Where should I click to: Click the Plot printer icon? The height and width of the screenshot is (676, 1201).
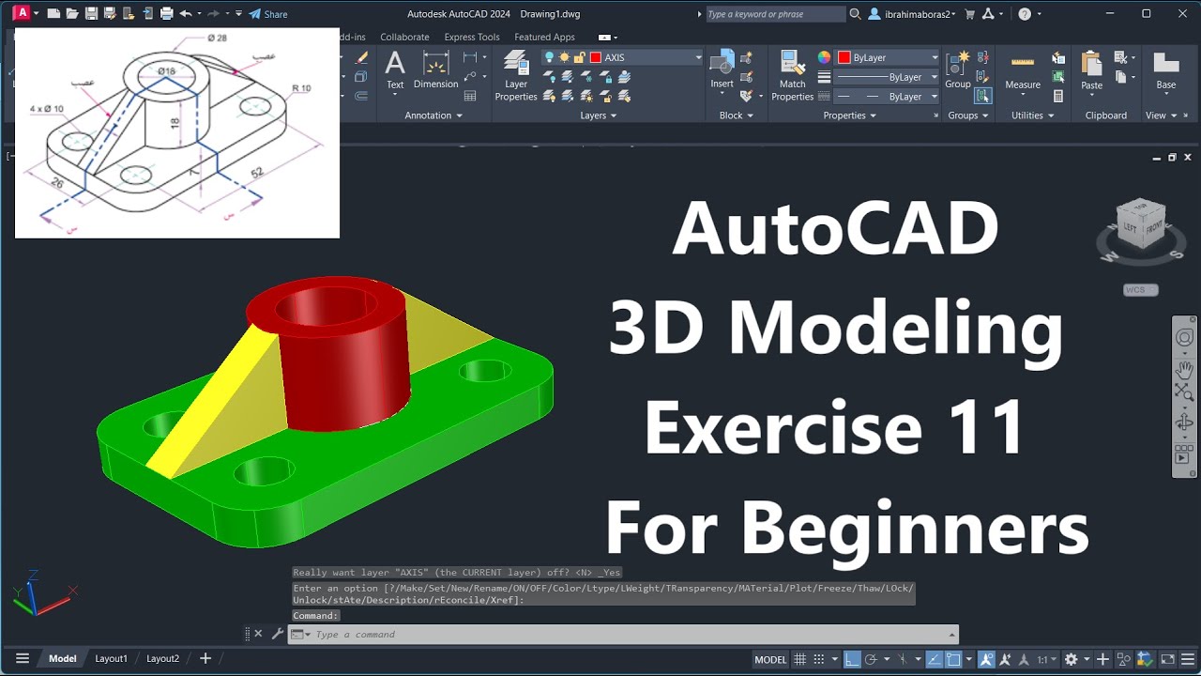[166, 14]
